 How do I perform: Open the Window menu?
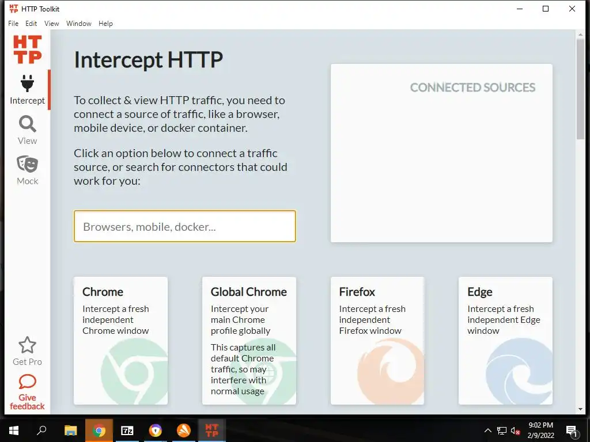pyautogui.click(x=78, y=23)
